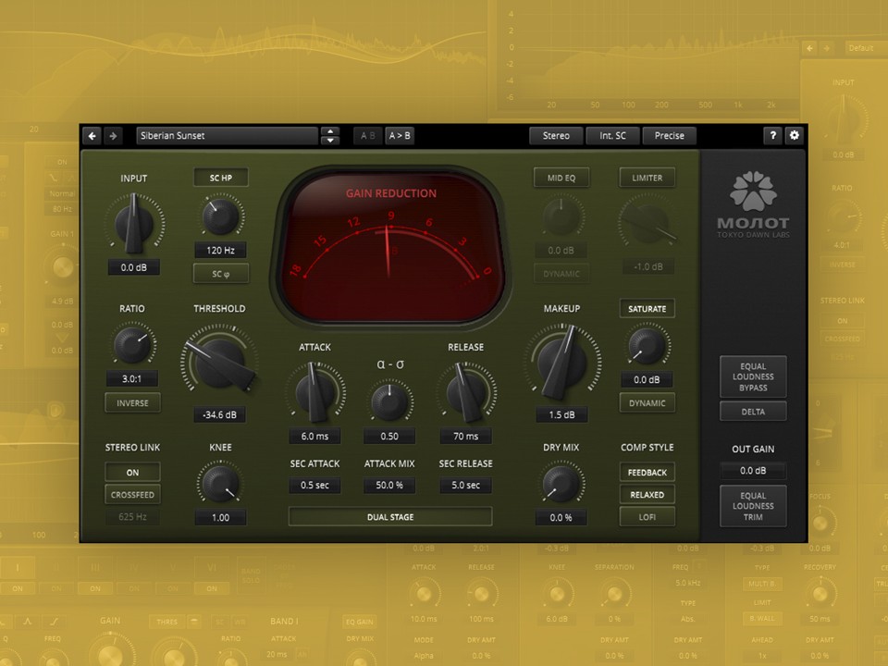Click the INPUT gain knob

pos(133,224)
